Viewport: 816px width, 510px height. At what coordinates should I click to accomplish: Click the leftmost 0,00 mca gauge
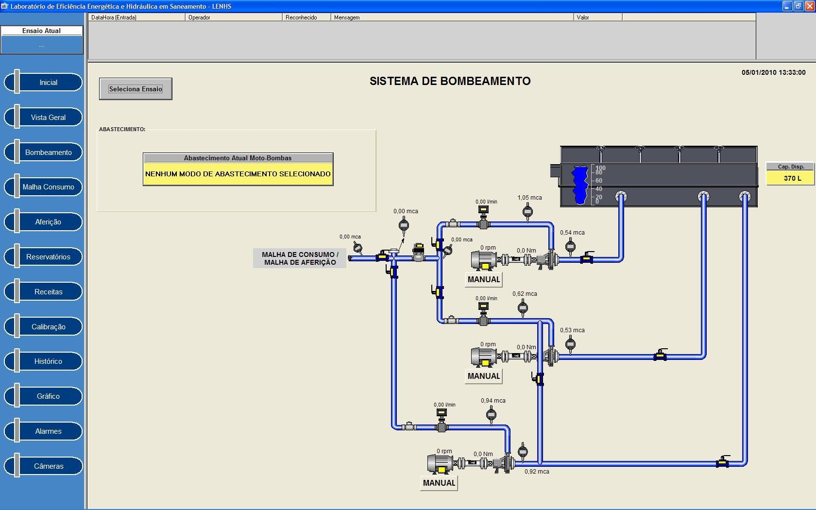[358, 248]
